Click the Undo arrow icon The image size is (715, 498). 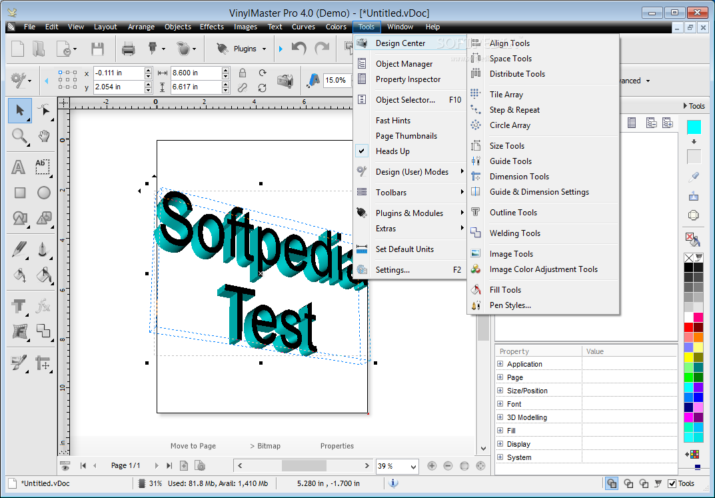299,49
